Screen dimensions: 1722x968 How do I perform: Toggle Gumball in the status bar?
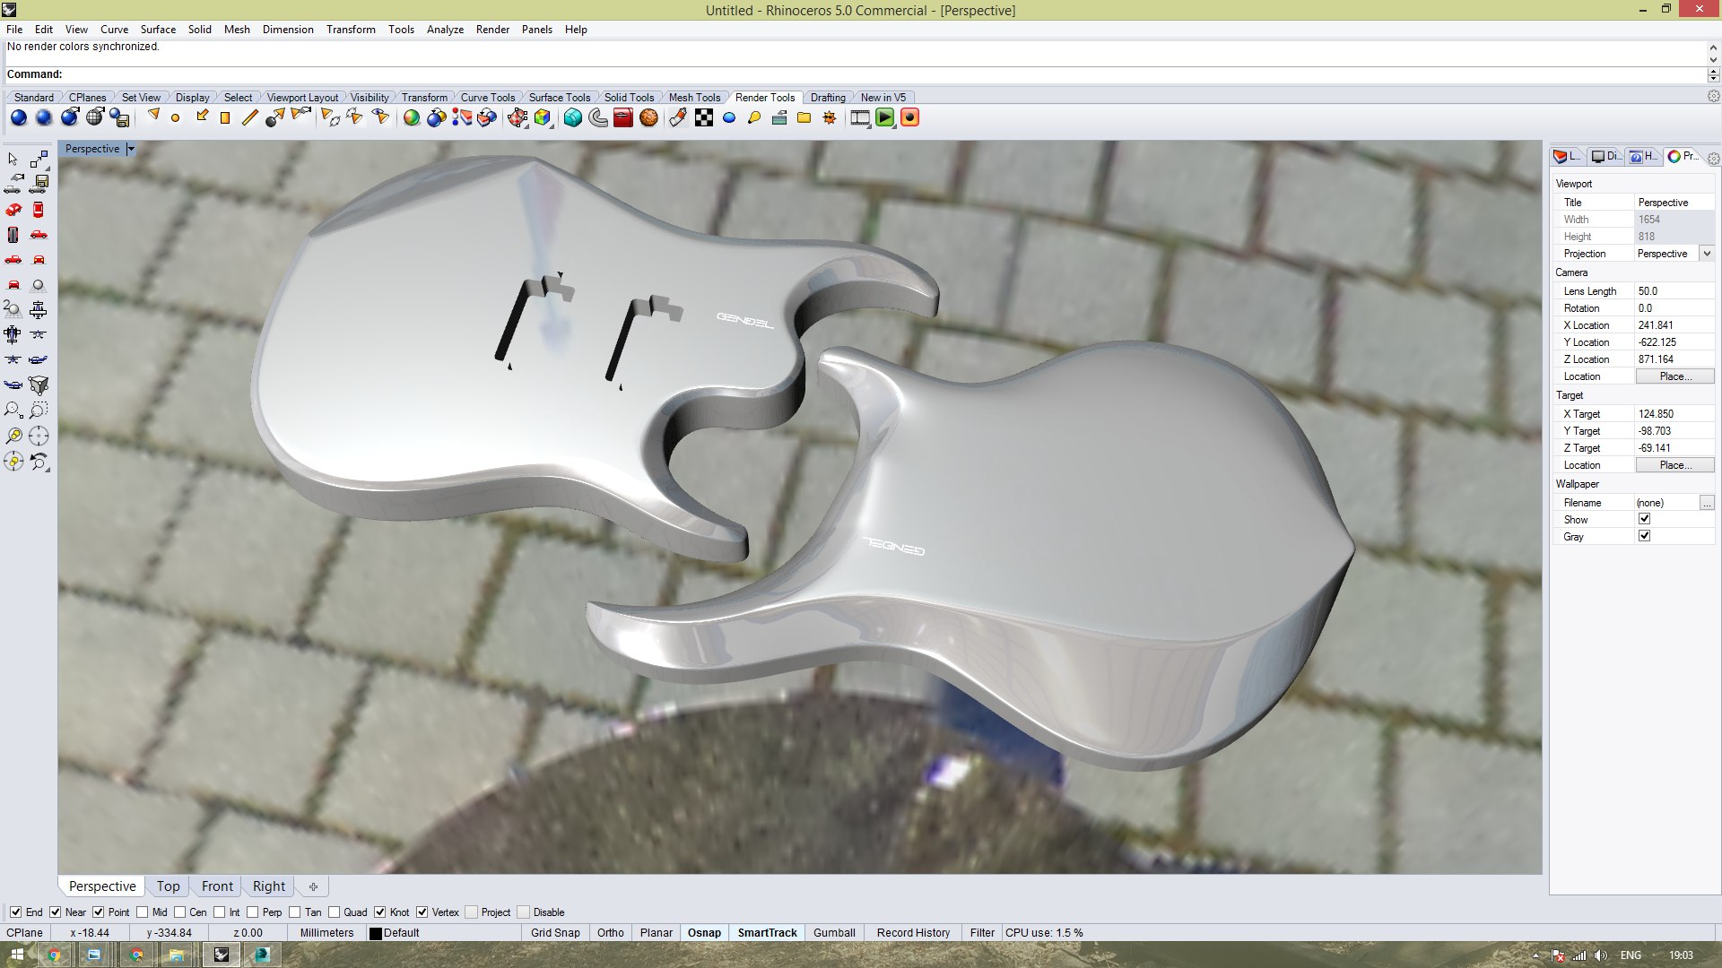(833, 933)
